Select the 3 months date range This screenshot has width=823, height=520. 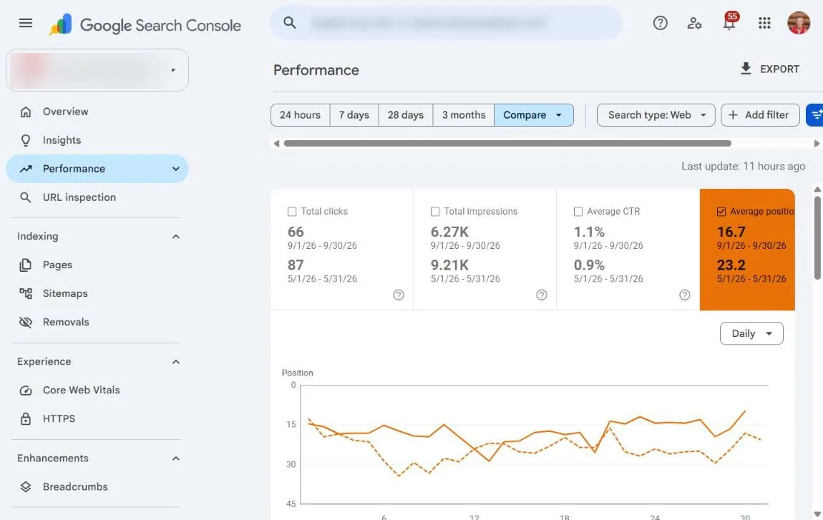(x=464, y=115)
